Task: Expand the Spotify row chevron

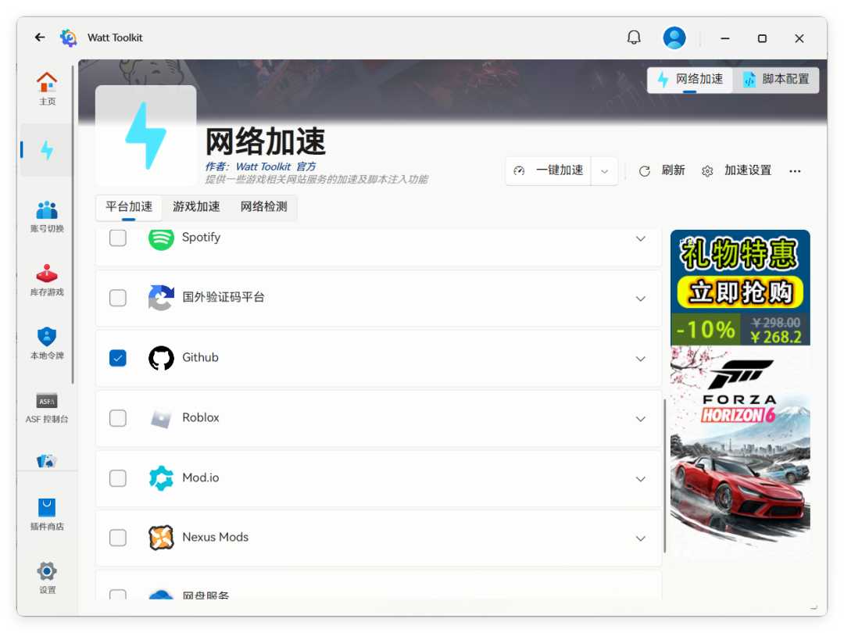Action: tap(641, 239)
